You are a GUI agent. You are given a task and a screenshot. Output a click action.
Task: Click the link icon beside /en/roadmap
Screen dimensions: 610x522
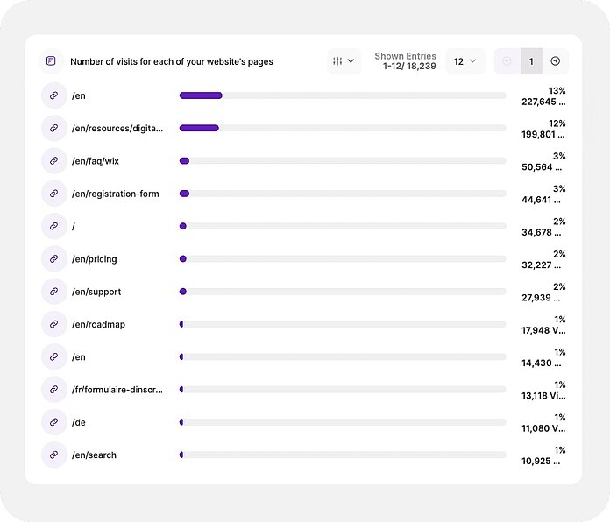click(x=53, y=324)
